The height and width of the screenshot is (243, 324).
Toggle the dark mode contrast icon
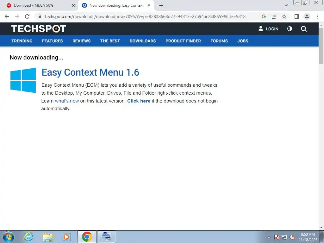point(290,29)
